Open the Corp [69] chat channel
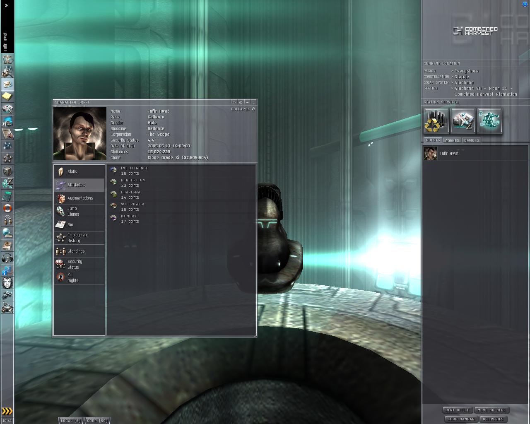 (97, 421)
